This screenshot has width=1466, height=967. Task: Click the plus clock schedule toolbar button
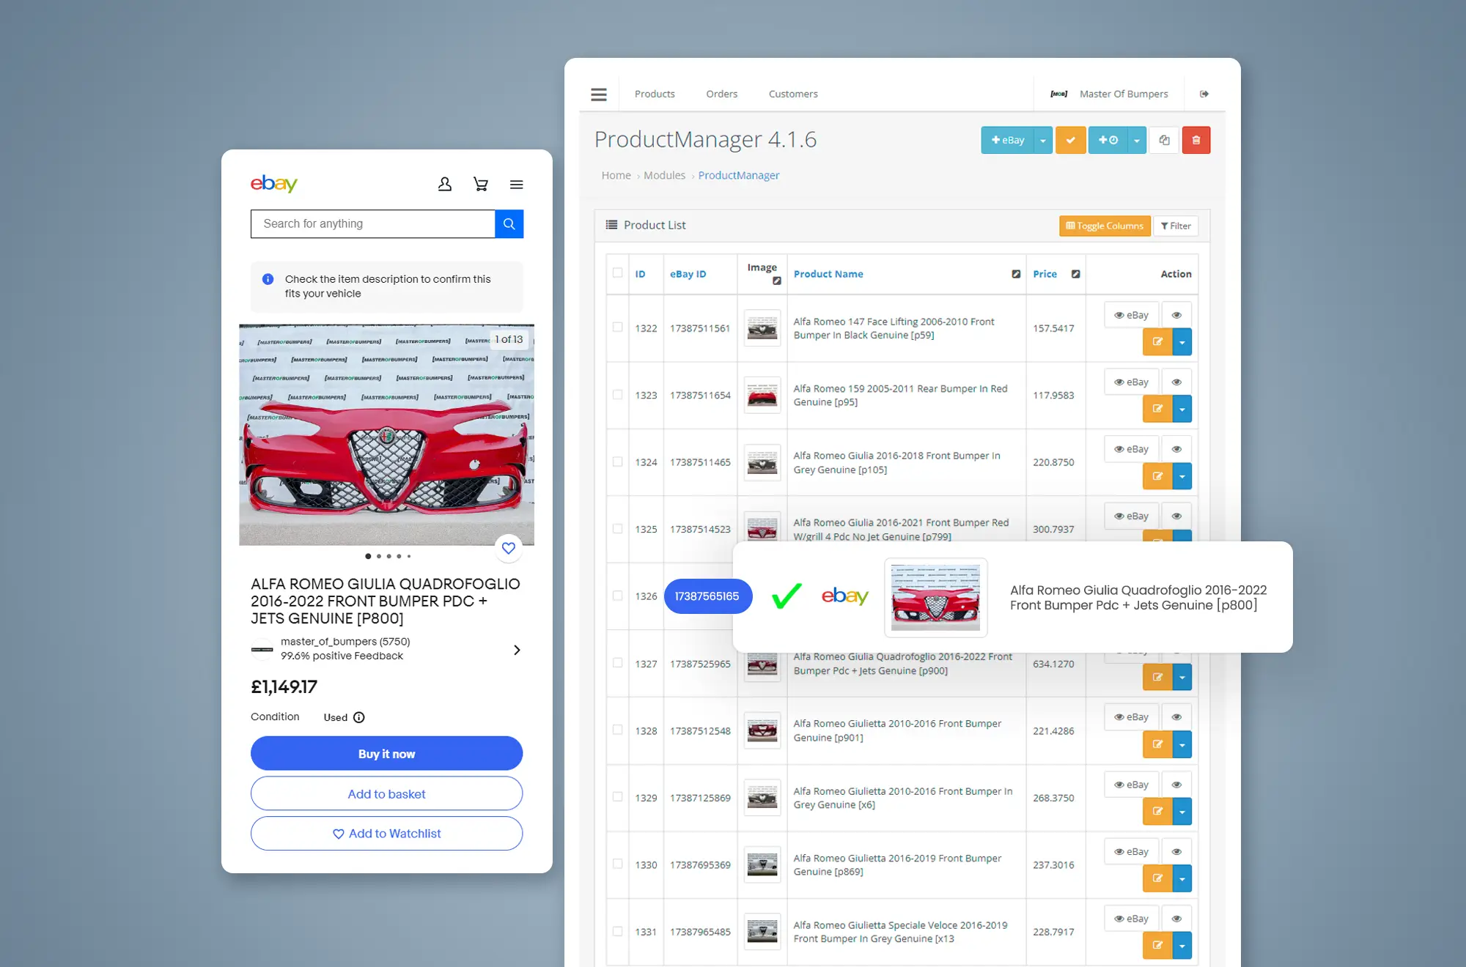(x=1108, y=140)
